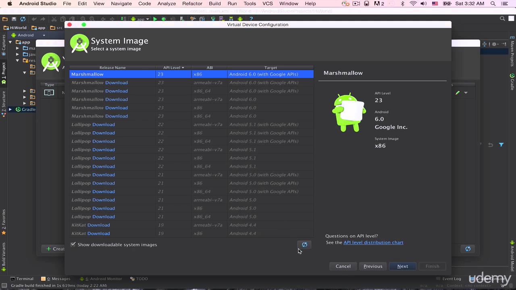Image resolution: width=516 pixels, height=290 pixels.
Task: Download KitKat x86 Android 4.4 image
Action: pyautogui.click(x=99, y=233)
